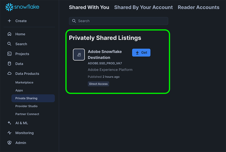Switch to Shared By Your Account tab

[x=143, y=7]
